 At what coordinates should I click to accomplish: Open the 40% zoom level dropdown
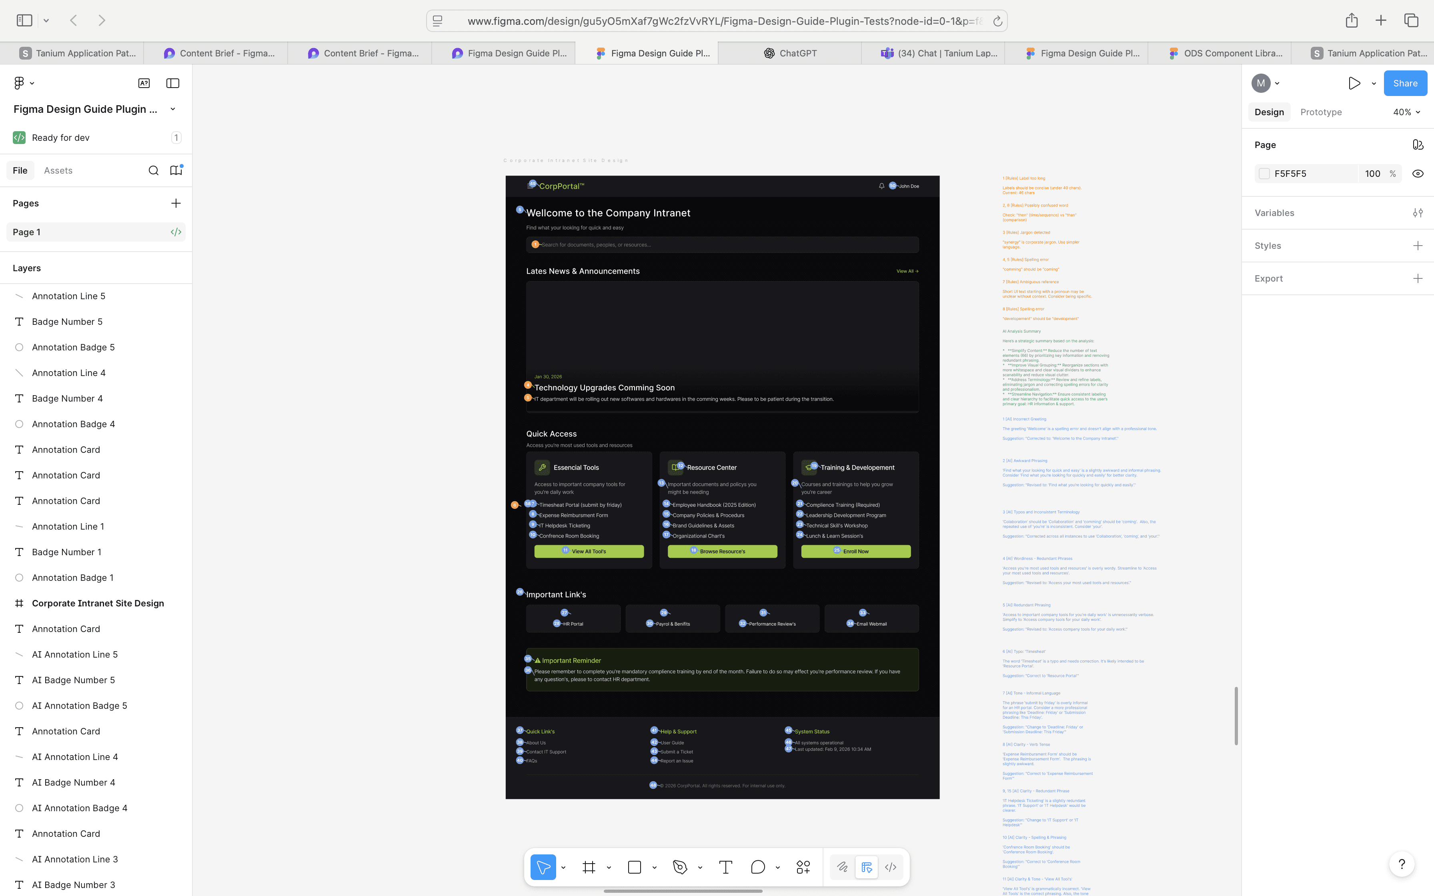[1406, 112]
